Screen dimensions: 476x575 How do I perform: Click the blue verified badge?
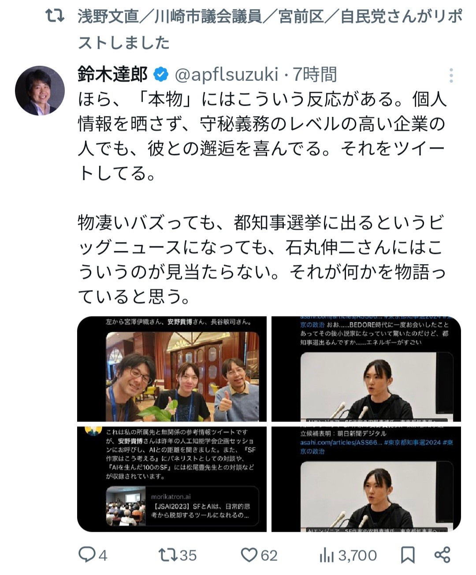161,75
